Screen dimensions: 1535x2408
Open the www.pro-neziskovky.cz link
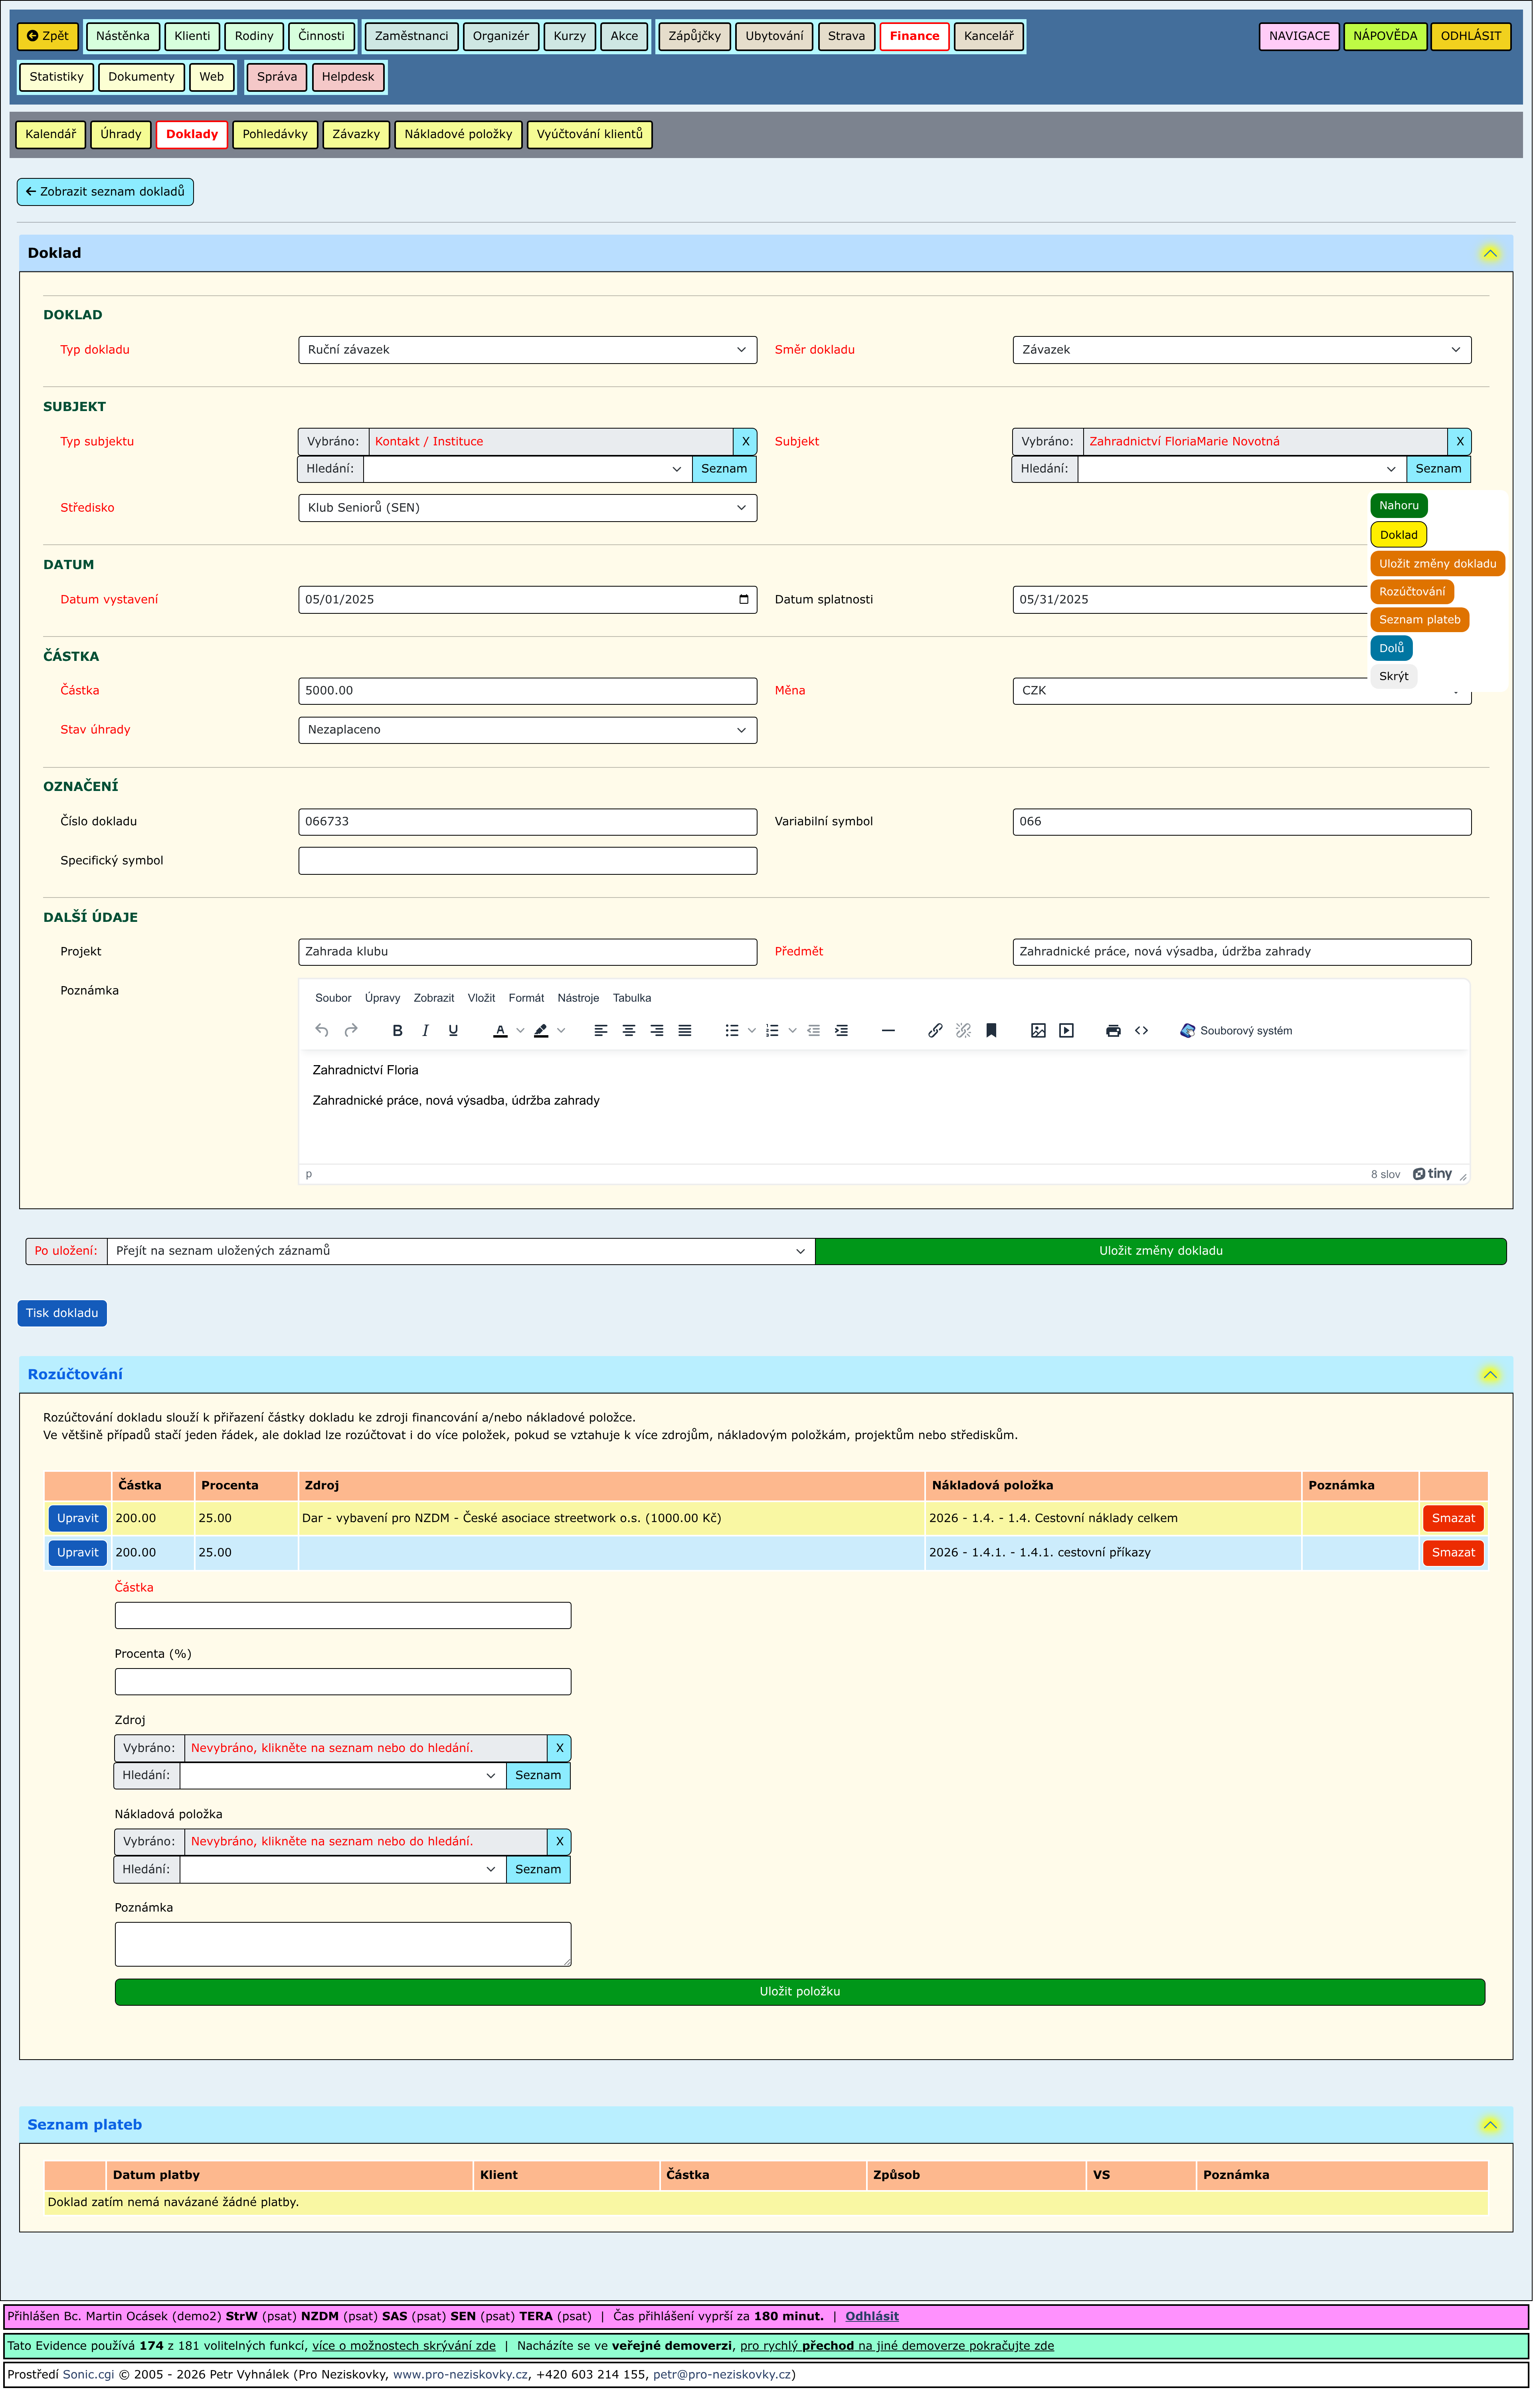[x=460, y=2375]
